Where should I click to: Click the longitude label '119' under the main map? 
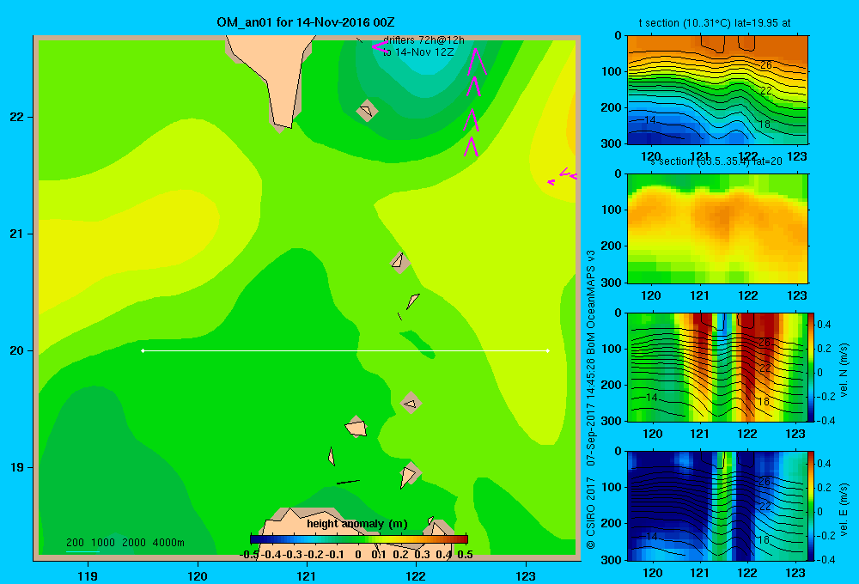(x=88, y=575)
